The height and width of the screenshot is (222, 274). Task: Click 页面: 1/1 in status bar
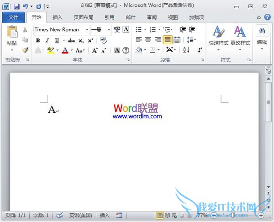[x=15, y=215]
